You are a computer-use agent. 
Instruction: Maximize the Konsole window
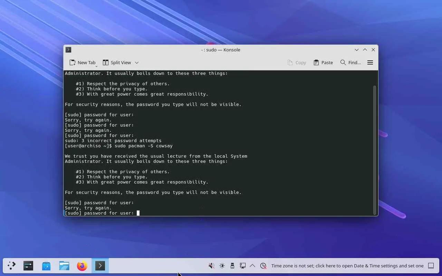pos(365,50)
